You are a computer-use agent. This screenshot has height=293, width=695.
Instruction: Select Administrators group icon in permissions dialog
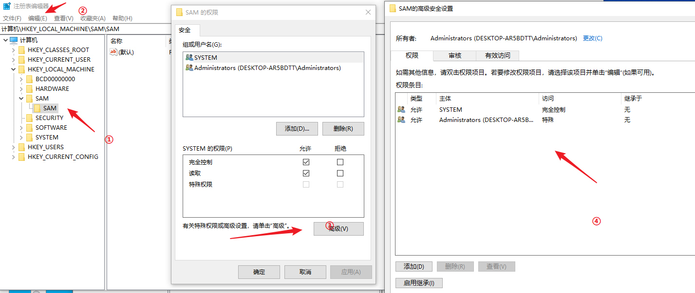point(189,68)
